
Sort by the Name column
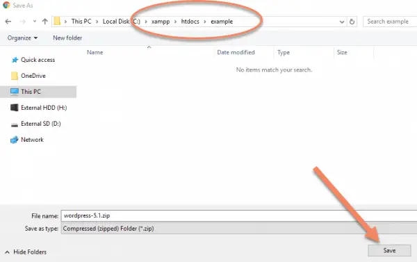tap(95, 52)
